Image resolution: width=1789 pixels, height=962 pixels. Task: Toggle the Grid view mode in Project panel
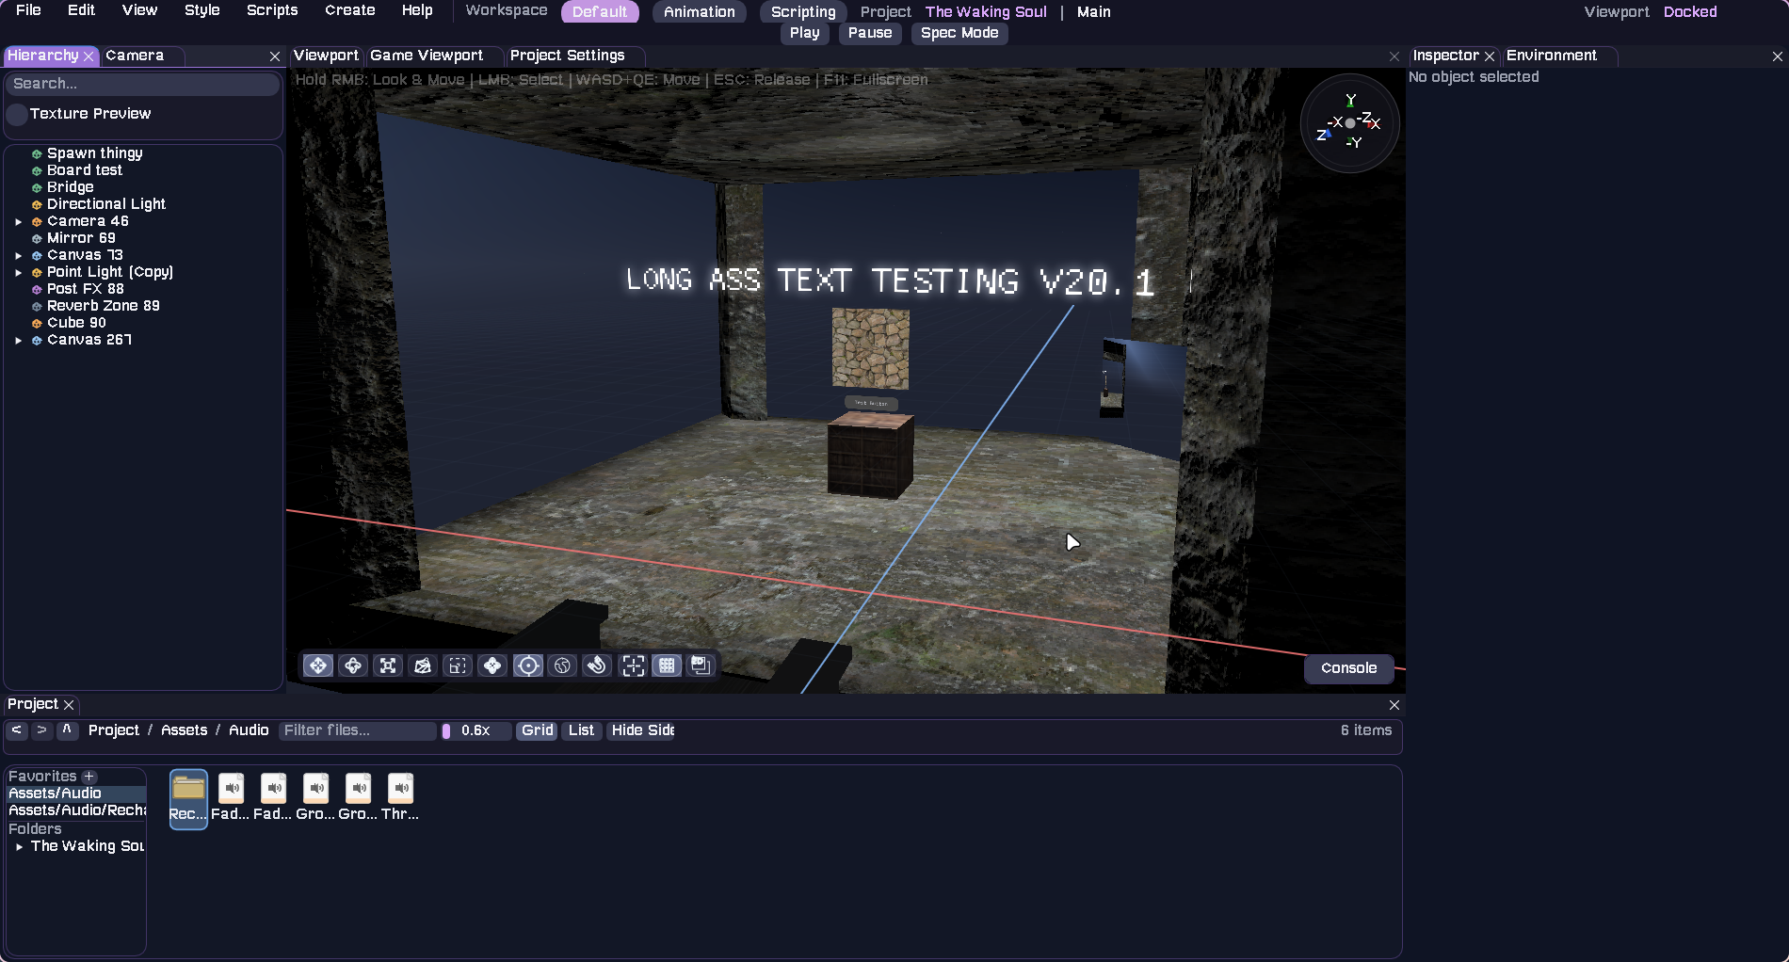tap(536, 730)
